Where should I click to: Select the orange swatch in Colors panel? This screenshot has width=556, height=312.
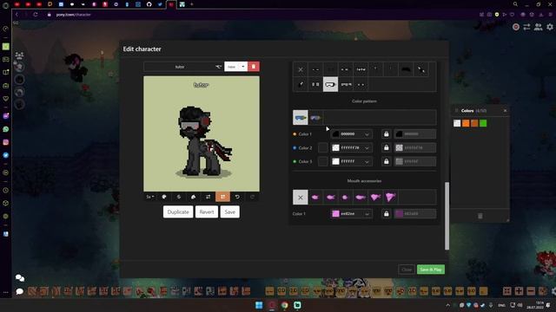coord(466,123)
